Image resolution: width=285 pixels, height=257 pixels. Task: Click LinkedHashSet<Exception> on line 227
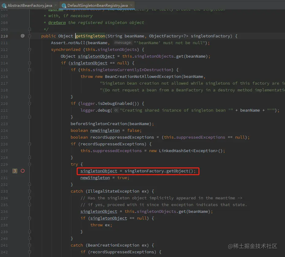188,151
